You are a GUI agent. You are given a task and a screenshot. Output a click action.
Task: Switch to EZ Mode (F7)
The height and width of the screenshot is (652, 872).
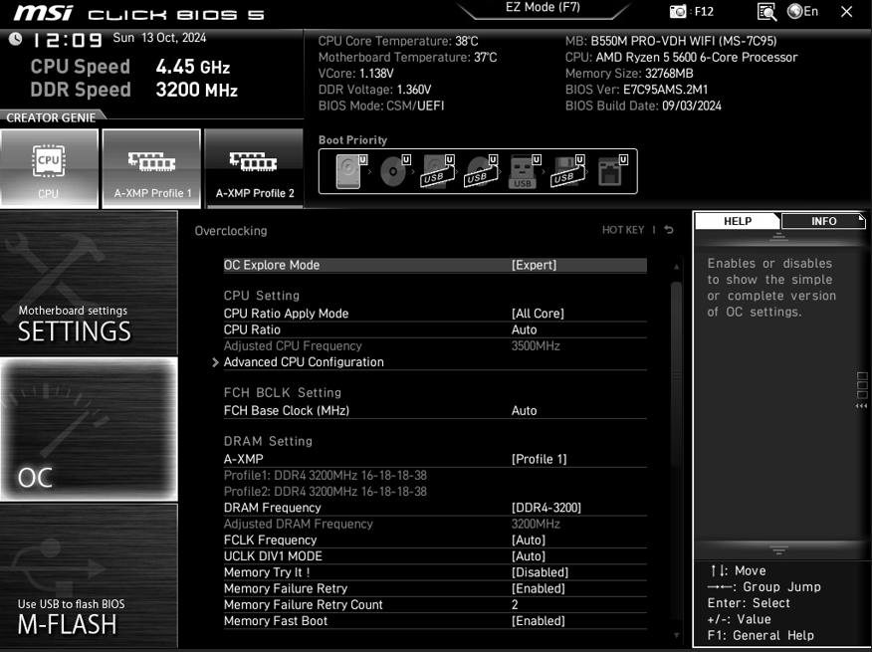543,8
